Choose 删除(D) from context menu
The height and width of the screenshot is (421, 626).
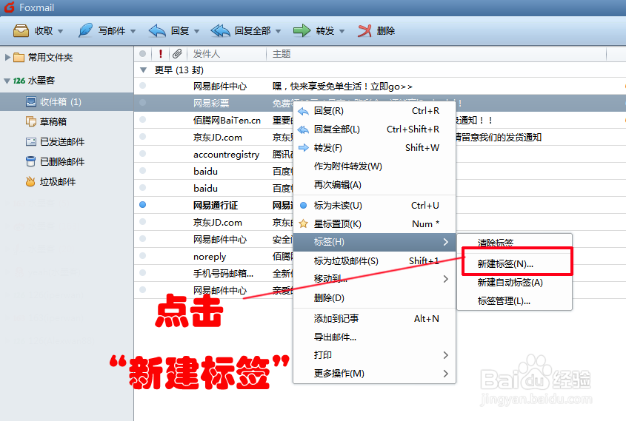374,298
